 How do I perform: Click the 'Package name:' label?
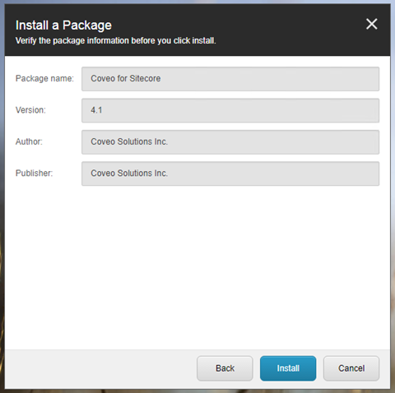click(x=44, y=79)
